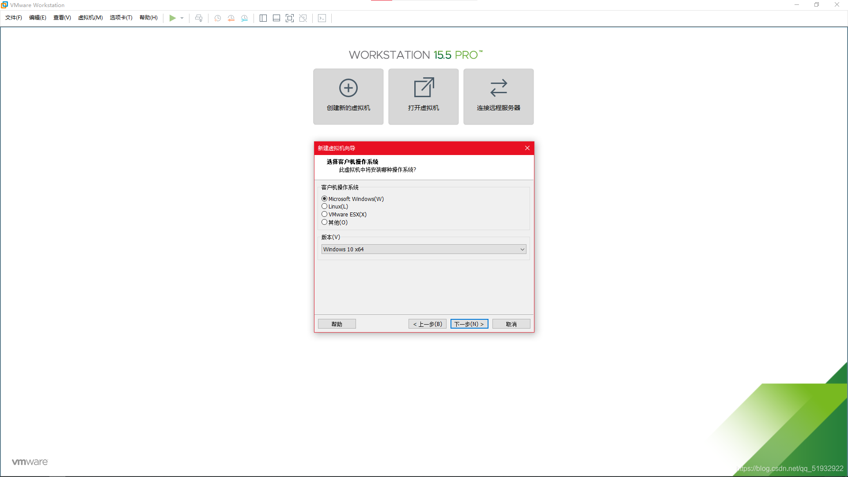The image size is (848, 477).
Task: Click the take snapshot clock icon
Action: coord(218,18)
